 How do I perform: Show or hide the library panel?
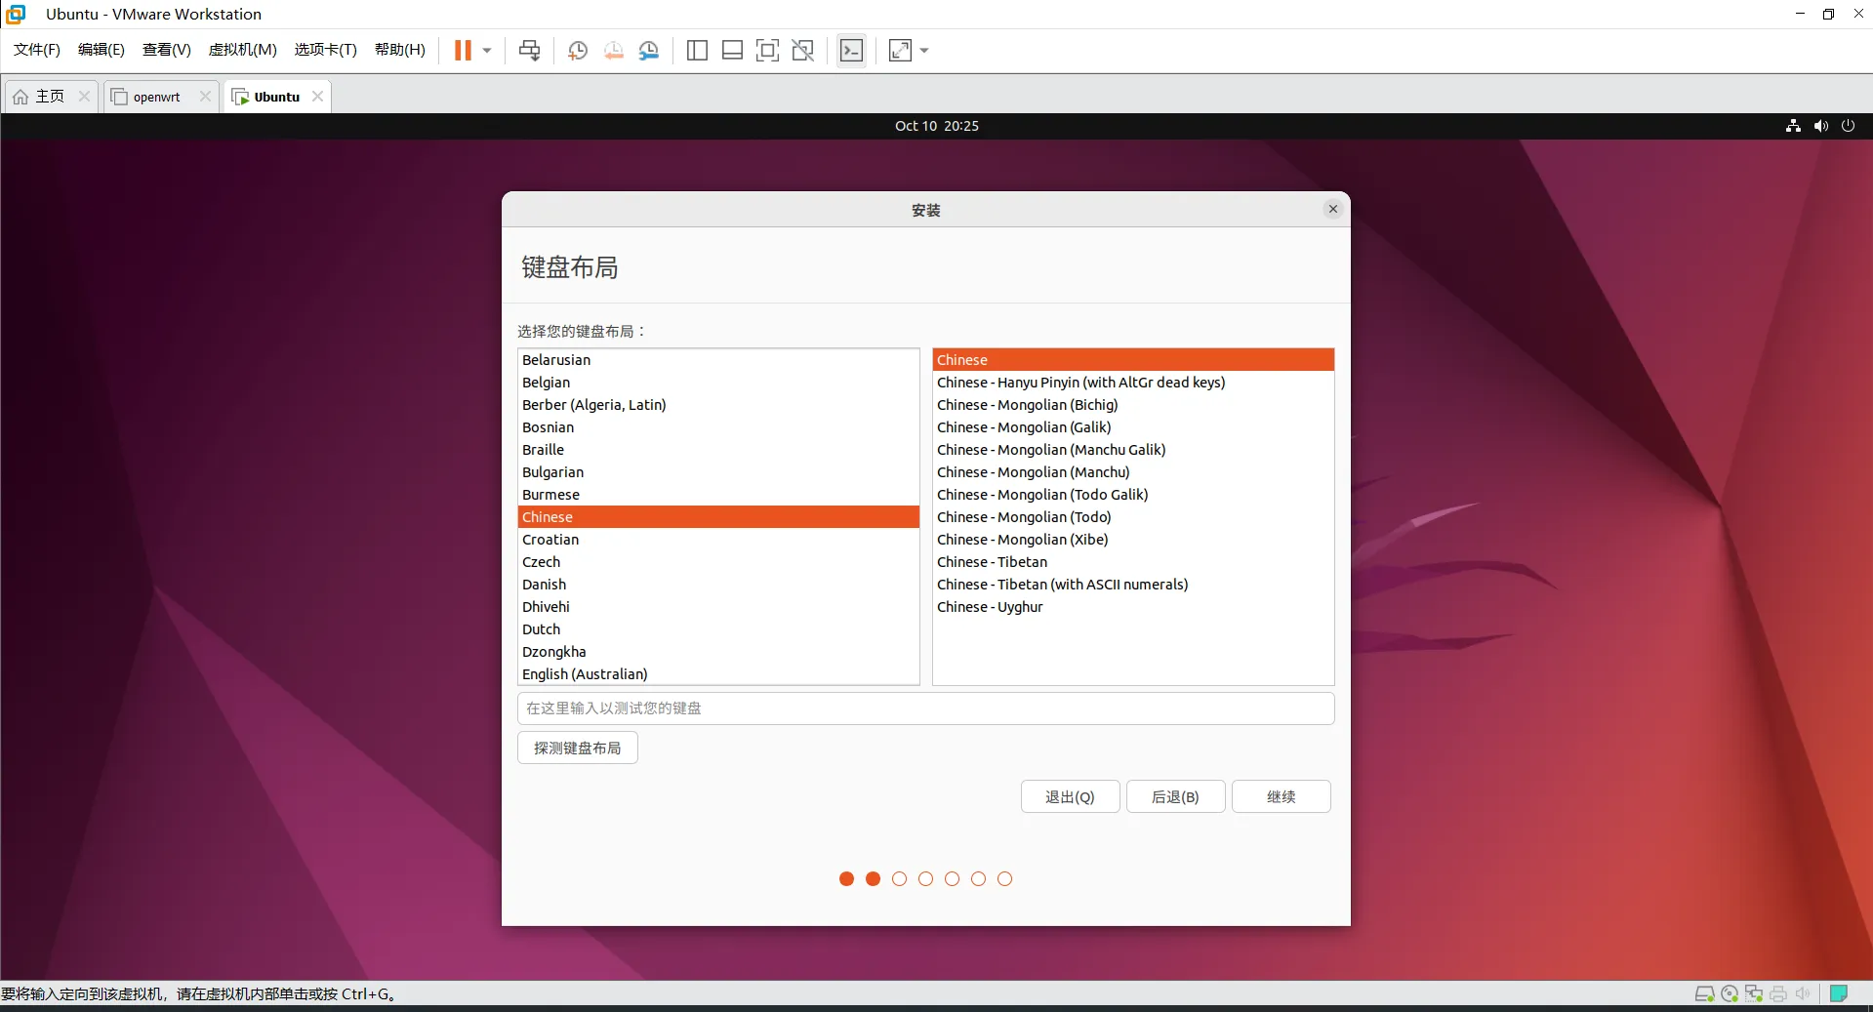[x=697, y=50]
